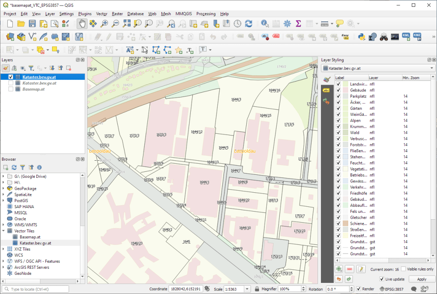The height and width of the screenshot is (294, 437).
Task: Select the Pan Map hand tool
Action: (x=82, y=24)
